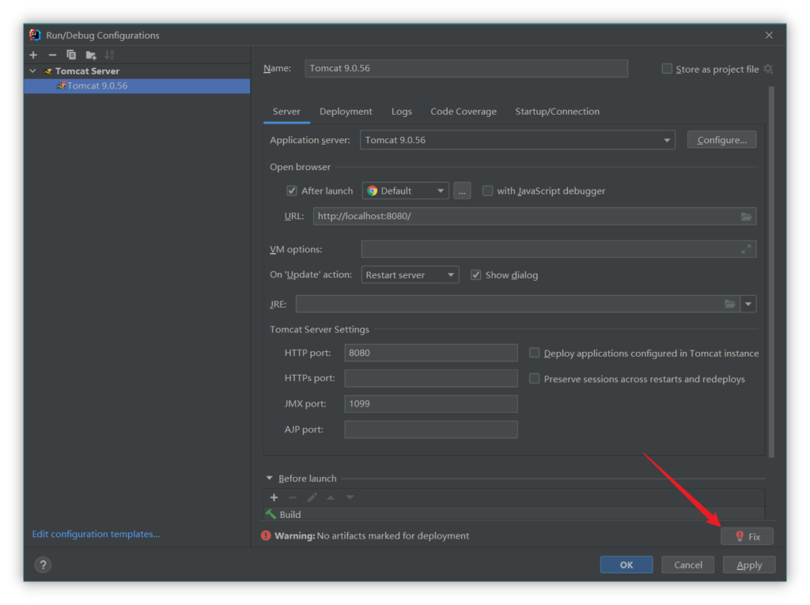
Task: Click the JRE path input field
Action: click(x=517, y=304)
